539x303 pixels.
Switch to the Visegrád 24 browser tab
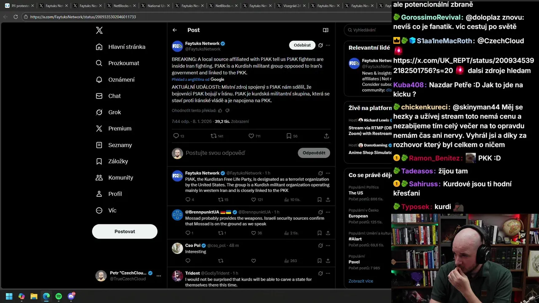(291, 6)
